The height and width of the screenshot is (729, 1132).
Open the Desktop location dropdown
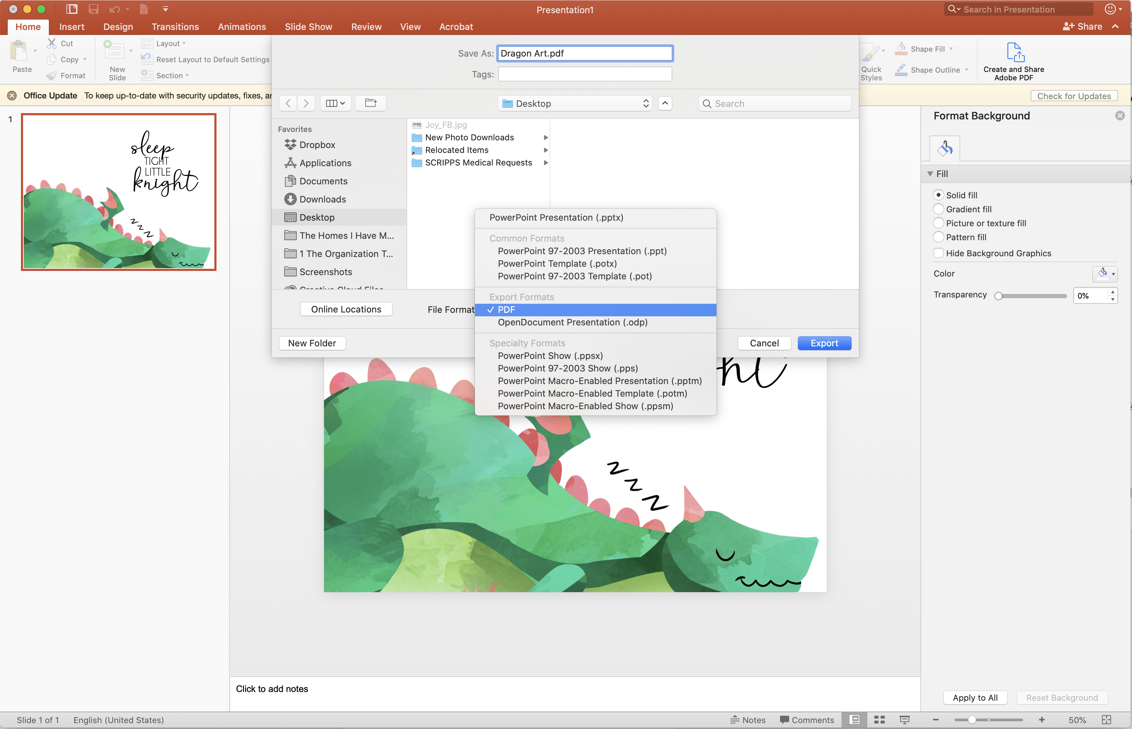coord(575,104)
